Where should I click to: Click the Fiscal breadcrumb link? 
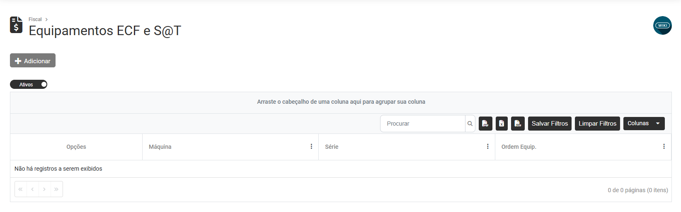(x=35, y=19)
